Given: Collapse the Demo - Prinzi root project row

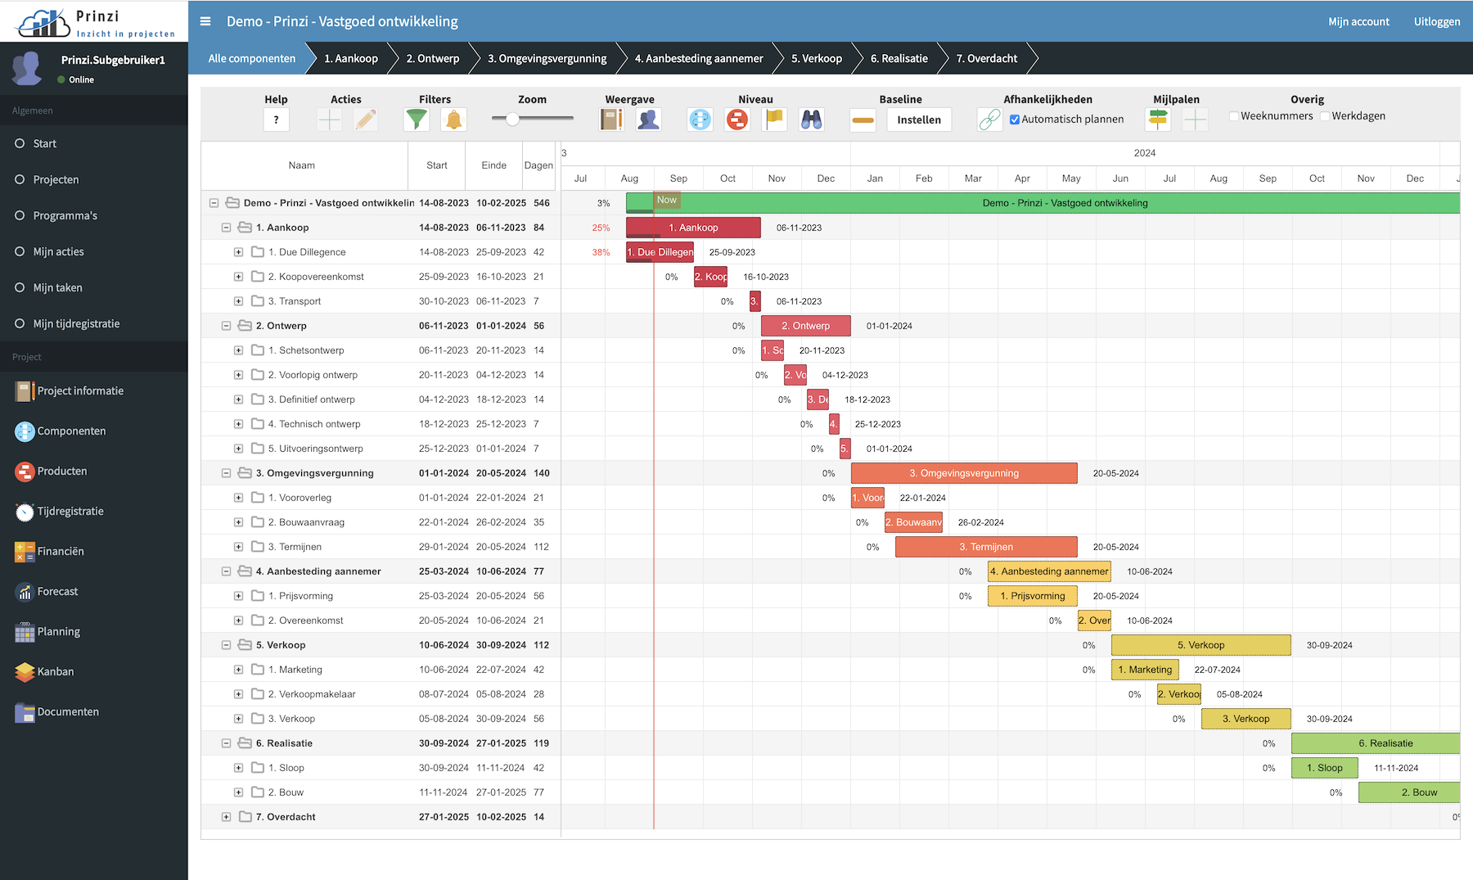Looking at the screenshot, I should 214,203.
